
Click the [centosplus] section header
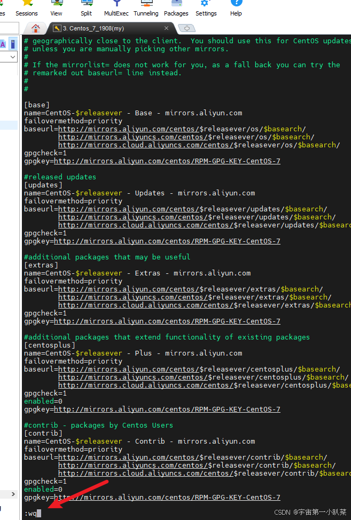click(50, 345)
